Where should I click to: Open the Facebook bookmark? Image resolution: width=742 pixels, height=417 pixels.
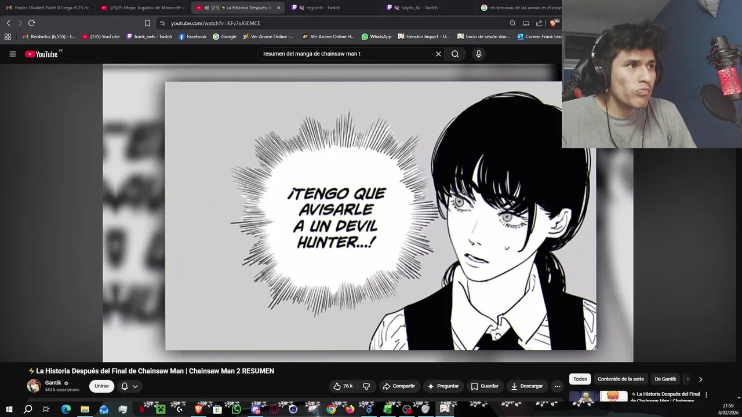pos(192,36)
